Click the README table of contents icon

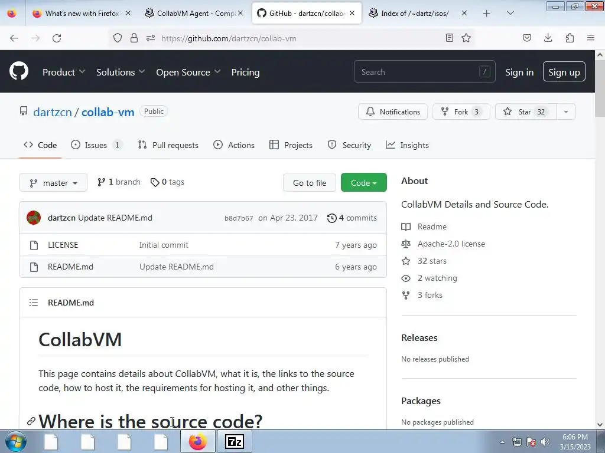click(34, 303)
